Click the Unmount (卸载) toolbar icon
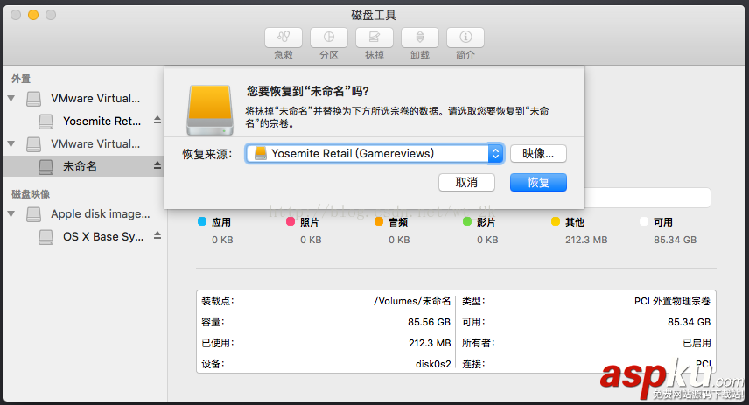Screen dimensions: 749x405 point(419,38)
